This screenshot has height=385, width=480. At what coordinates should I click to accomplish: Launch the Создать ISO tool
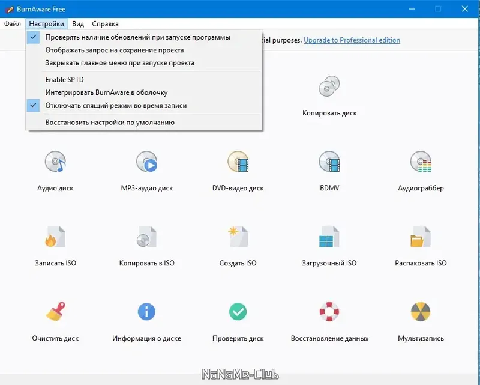tap(236, 243)
